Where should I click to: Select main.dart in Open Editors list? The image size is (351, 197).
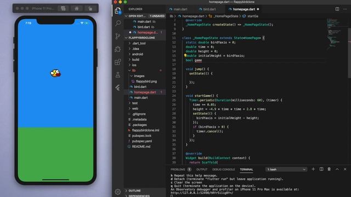pos(144,22)
